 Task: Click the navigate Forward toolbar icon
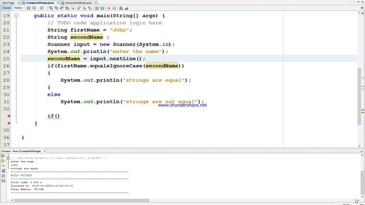point(42,8)
